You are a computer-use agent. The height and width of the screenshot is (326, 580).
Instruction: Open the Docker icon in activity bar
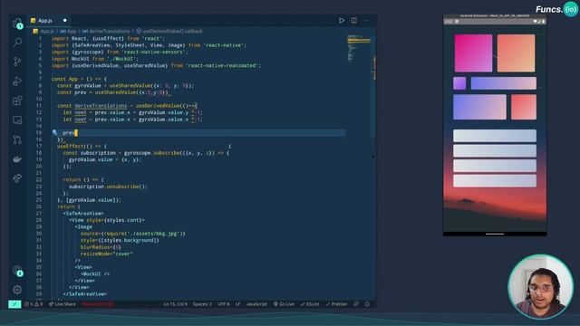point(17,159)
